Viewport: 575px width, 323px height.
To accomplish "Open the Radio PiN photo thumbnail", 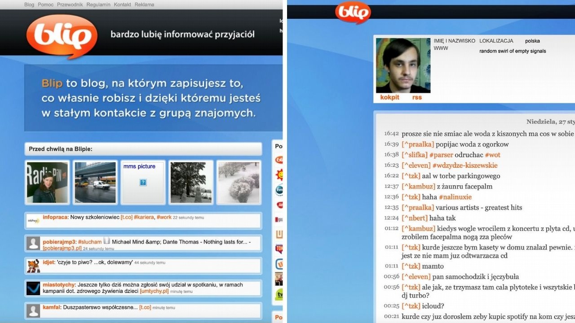I will pos(47,182).
